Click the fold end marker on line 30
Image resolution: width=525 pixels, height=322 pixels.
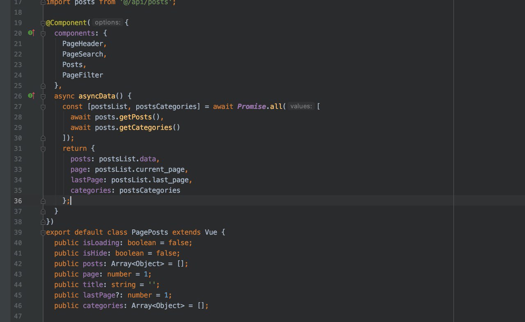43,137
